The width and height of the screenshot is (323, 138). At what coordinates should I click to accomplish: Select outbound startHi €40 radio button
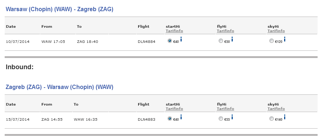[170, 41]
